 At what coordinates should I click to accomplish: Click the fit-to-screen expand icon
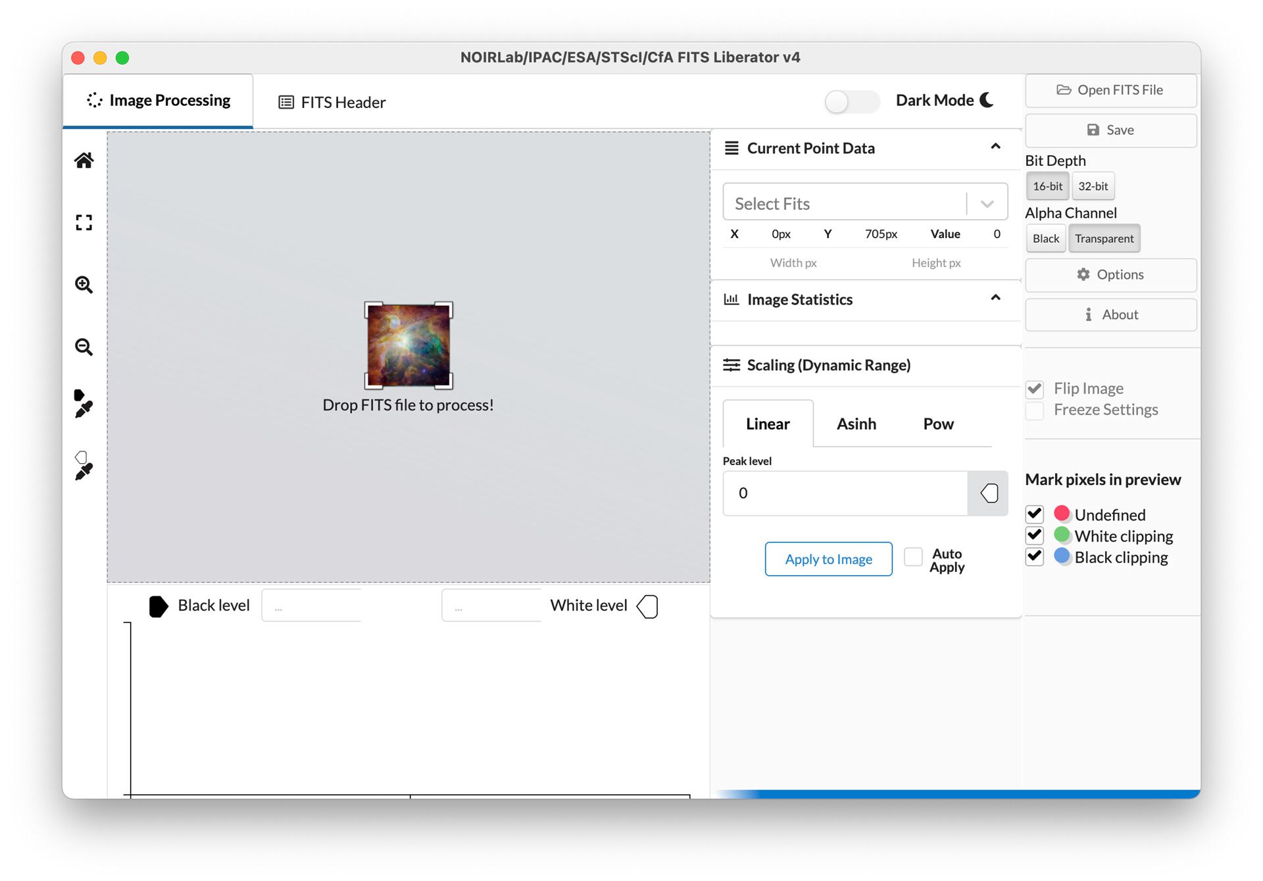(x=84, y=222)
